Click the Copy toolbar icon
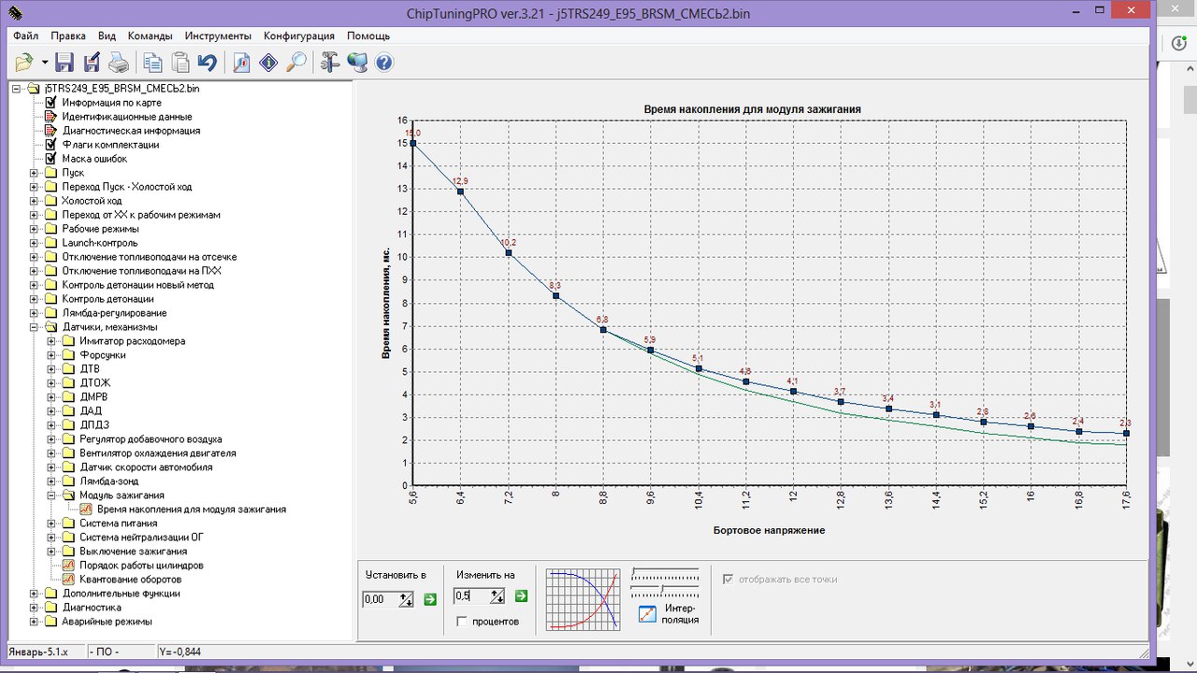 click(x=152, y=63)
